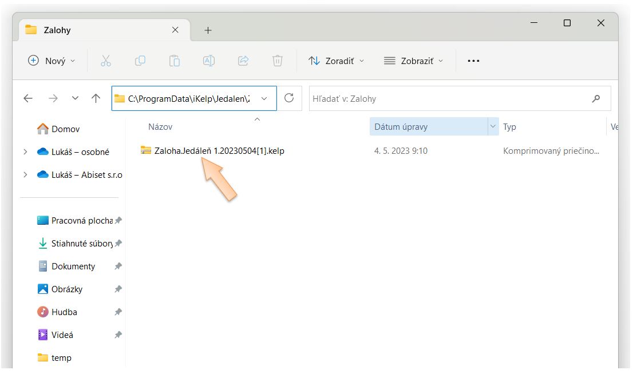Image resolution: width=637 pixels, height=378 pixels.
Task: Open a new tab with plus button
Action: pos(208,30)
